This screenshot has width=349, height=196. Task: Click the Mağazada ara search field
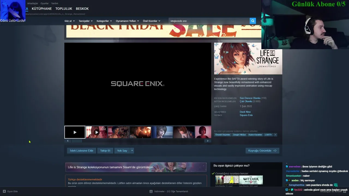(209, 21)
